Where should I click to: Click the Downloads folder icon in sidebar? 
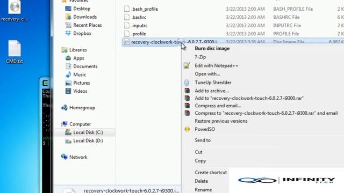point(68,17)
